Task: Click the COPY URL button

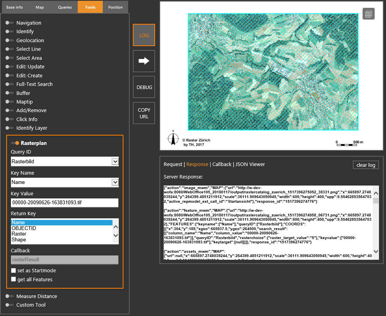Action: (x=144, y=113)
